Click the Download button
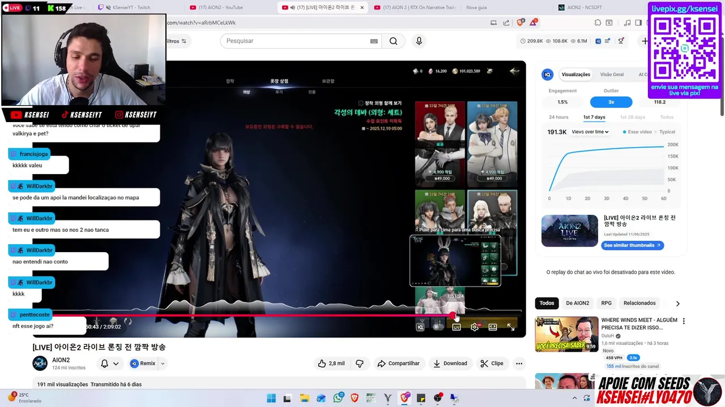The width and height of the screenshot is (725, 407). pyautogui.click(x=450, y=363)
